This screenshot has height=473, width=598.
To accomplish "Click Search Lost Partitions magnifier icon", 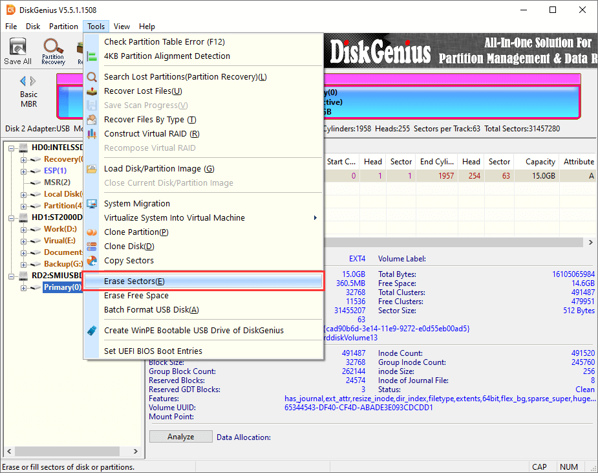I will [92, 77].
